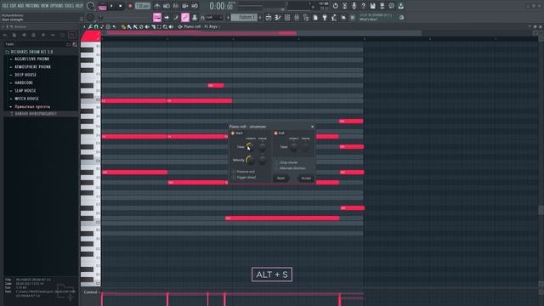The height and width of the screenshot is (306, 544).
Task: Click the download arrow icon in top toolbar
Action: [x=400, y=6]
